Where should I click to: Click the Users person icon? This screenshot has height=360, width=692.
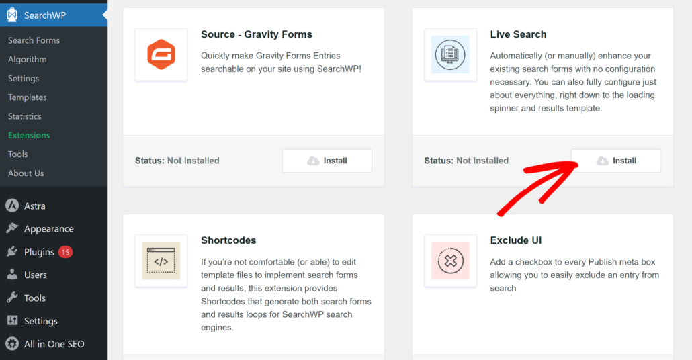pos(12,275)
